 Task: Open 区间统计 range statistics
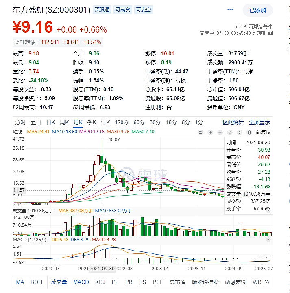(x=233, y=122)
